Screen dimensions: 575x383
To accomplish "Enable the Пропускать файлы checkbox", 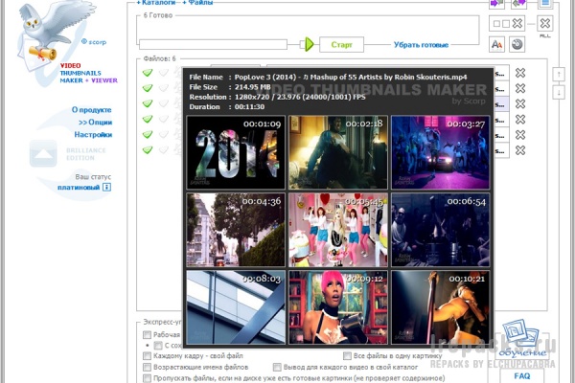I will click(147, 378).
